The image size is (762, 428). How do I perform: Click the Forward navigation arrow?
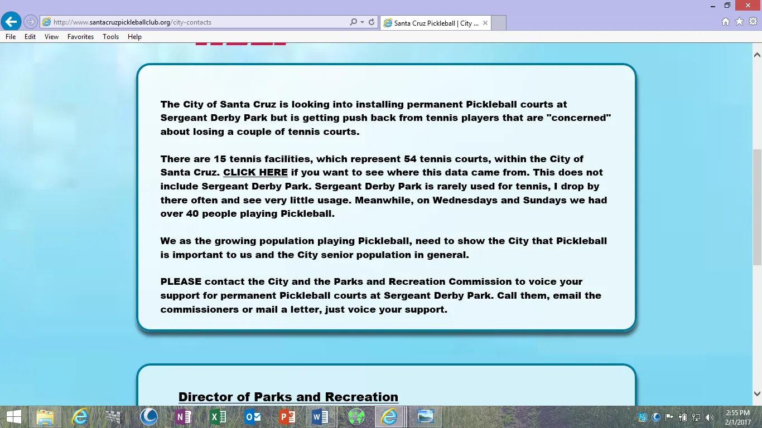point(30,22)
